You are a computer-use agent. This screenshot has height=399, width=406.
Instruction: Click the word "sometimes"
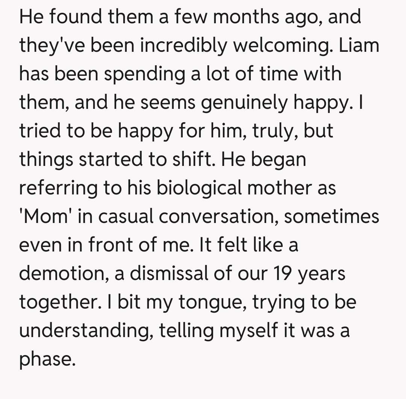[332, 218]
